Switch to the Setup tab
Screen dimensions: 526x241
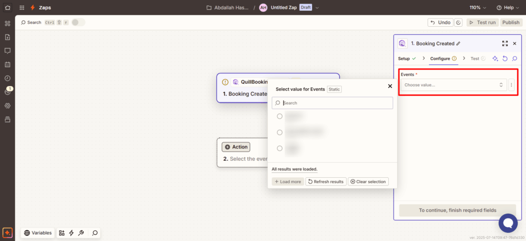point(404,59)
